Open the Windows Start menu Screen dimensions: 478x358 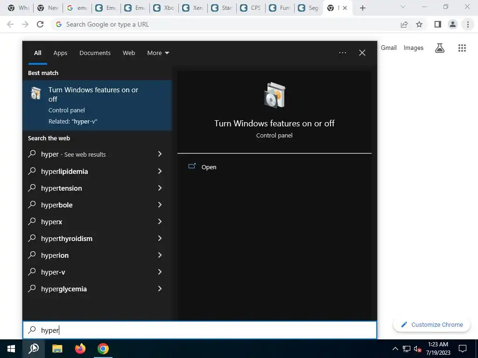pyautogui.click(x=11, y=349)
